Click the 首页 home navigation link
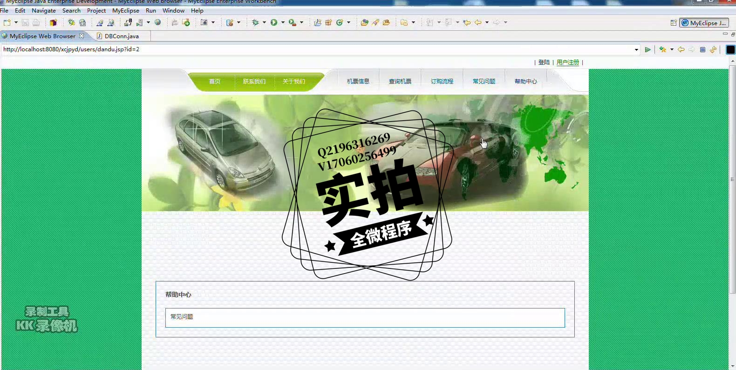 [x=215, y=82]
